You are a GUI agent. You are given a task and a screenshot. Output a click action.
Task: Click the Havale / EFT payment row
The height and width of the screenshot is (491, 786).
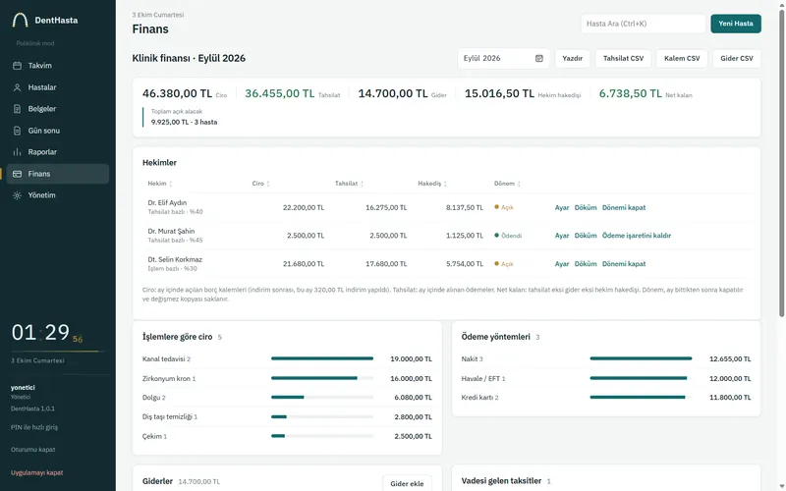pyautogui.click(x=606, y=379)
